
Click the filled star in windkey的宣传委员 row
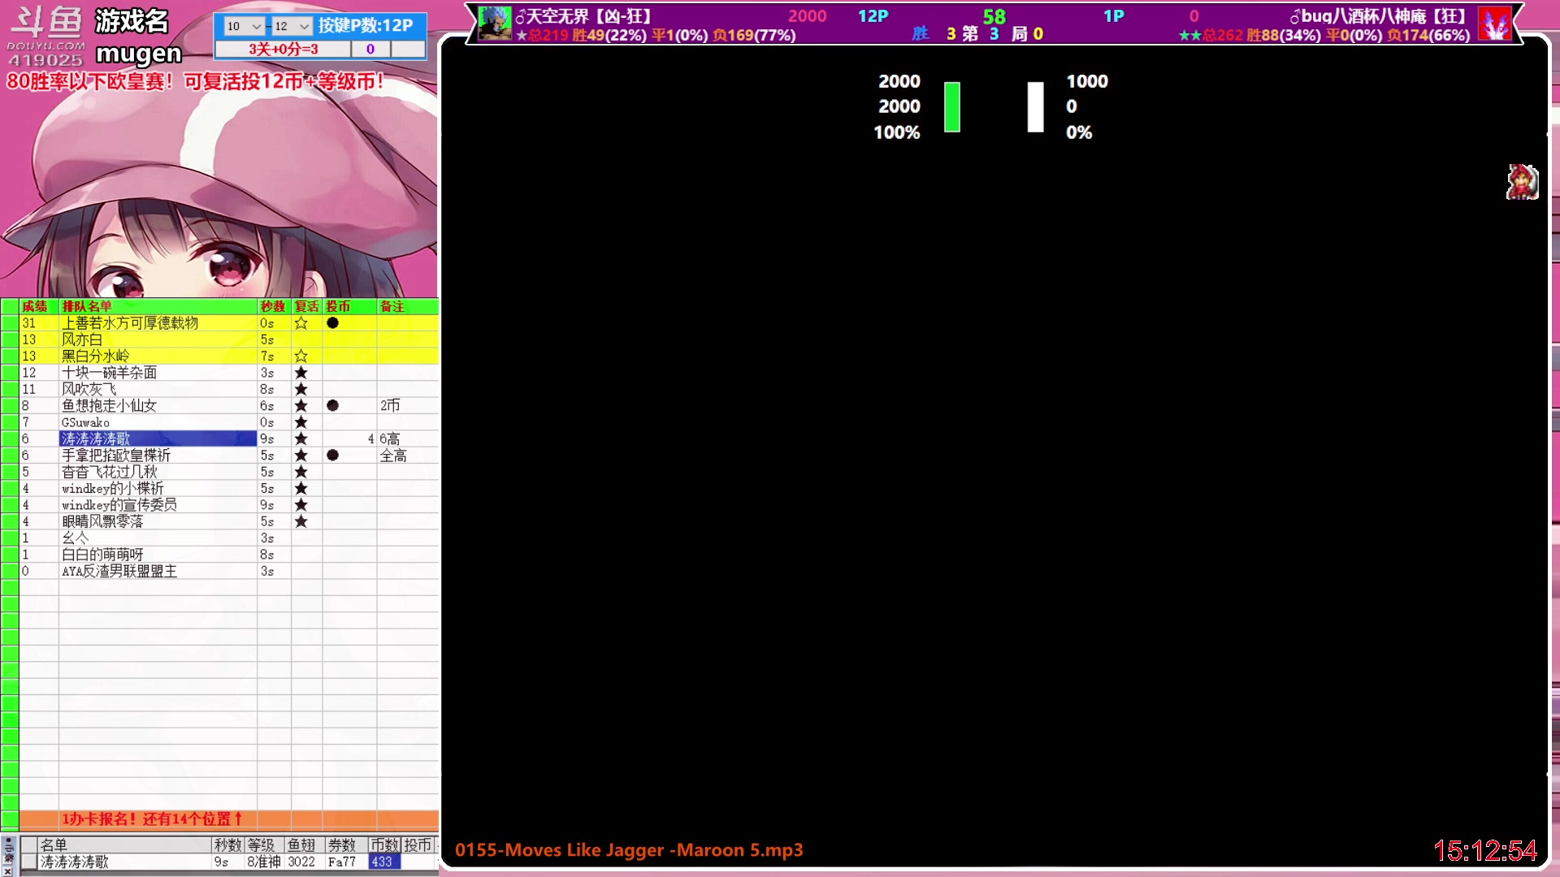click(301, 505)
